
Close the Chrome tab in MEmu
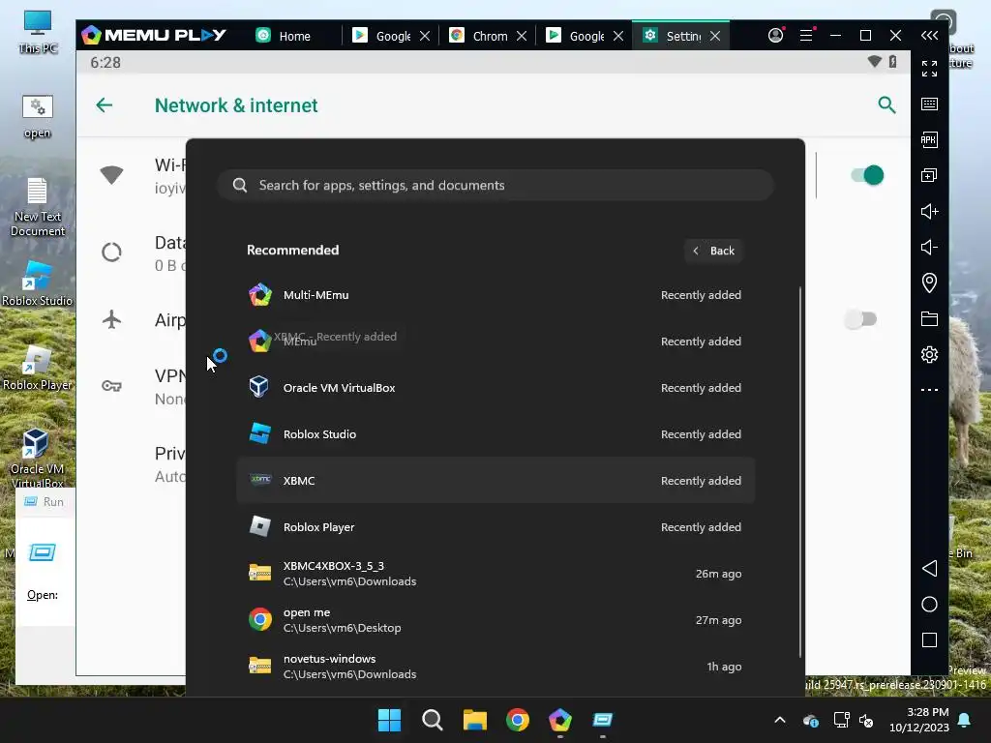[x=522, y=36]
